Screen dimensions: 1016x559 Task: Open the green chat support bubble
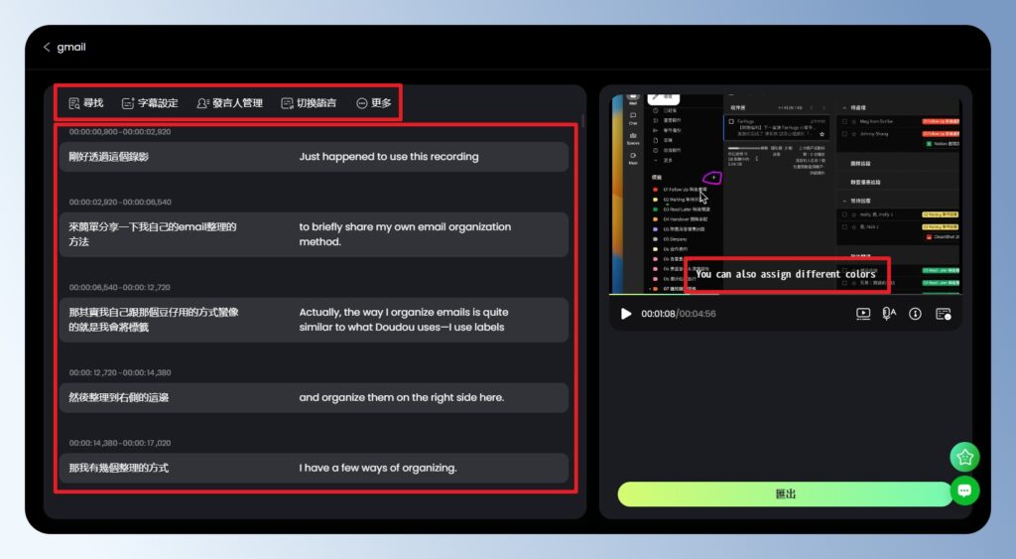click(x=964, y=490)
